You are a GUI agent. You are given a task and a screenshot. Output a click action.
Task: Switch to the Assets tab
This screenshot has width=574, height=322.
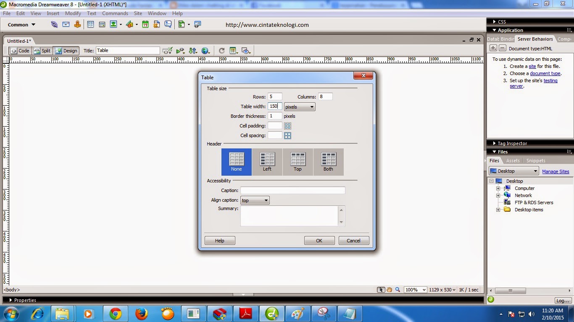(x=513, y=161)
